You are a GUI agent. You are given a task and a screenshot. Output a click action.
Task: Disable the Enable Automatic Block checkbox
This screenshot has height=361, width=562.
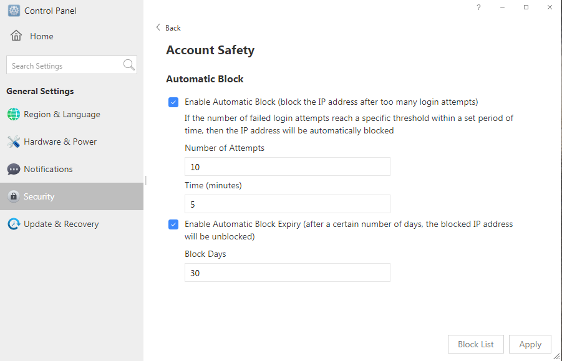click(173, 102)
